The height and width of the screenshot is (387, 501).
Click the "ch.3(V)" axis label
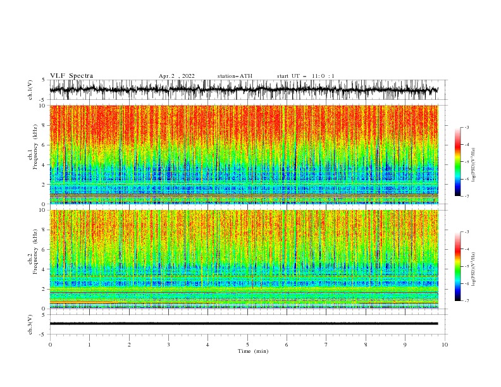click(x=30, y=324)
